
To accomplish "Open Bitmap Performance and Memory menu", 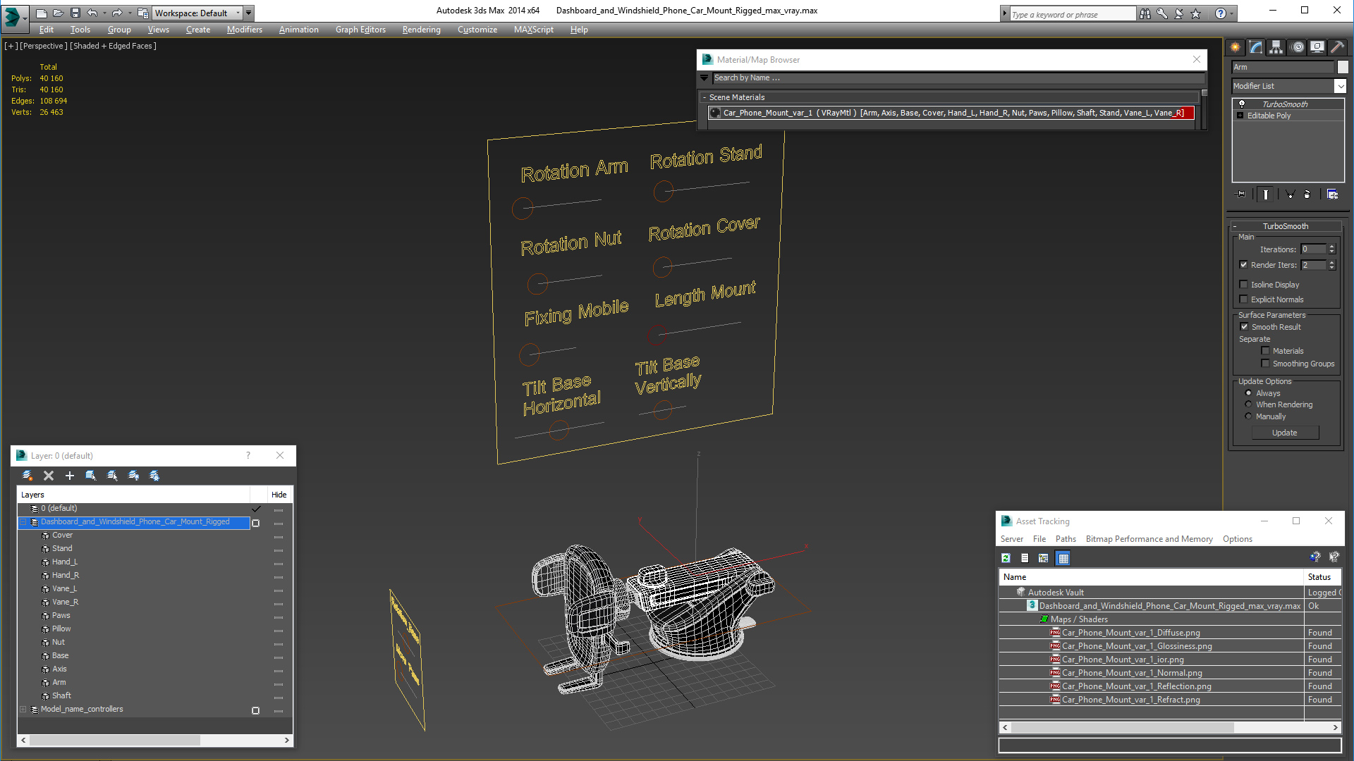I will coord(1149,539).
